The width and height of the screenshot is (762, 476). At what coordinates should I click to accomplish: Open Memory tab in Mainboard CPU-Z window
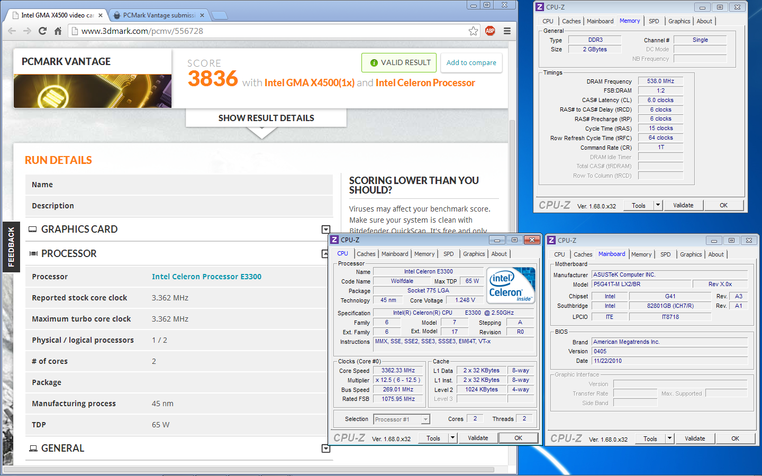click(641, 254)
